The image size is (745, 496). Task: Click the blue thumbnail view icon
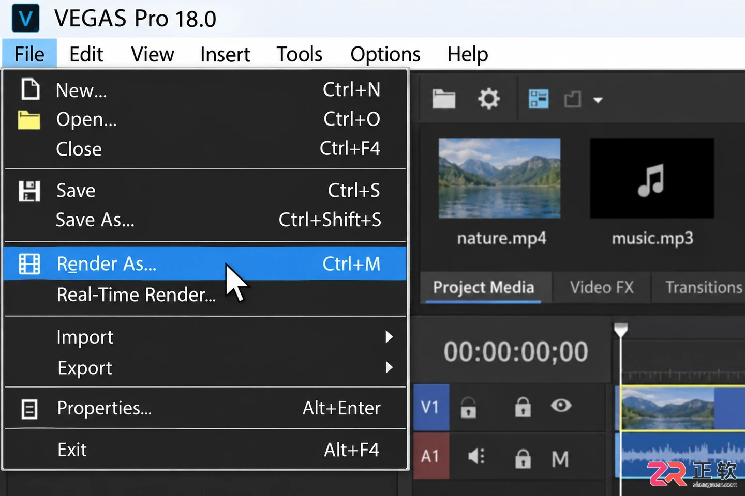[539, 99]
